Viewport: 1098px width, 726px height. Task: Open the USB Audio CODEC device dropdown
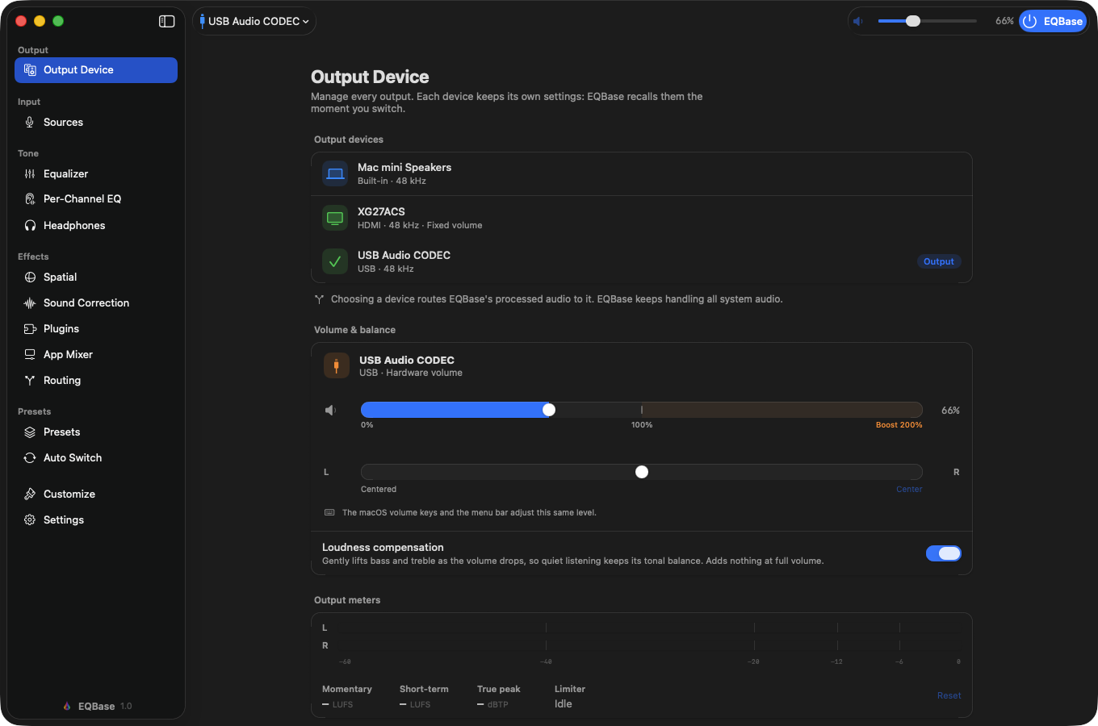click(x=254, y=21)
